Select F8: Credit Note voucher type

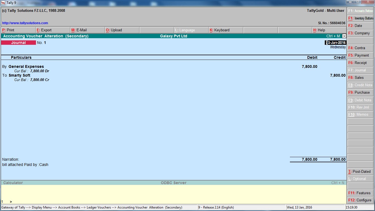coord(360,85)
